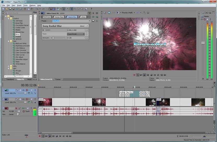Viewport: 217px width, 142px height.
Task: Expand the Utility folder in tree
Action: pyautogui.click(x=9, y=66)
